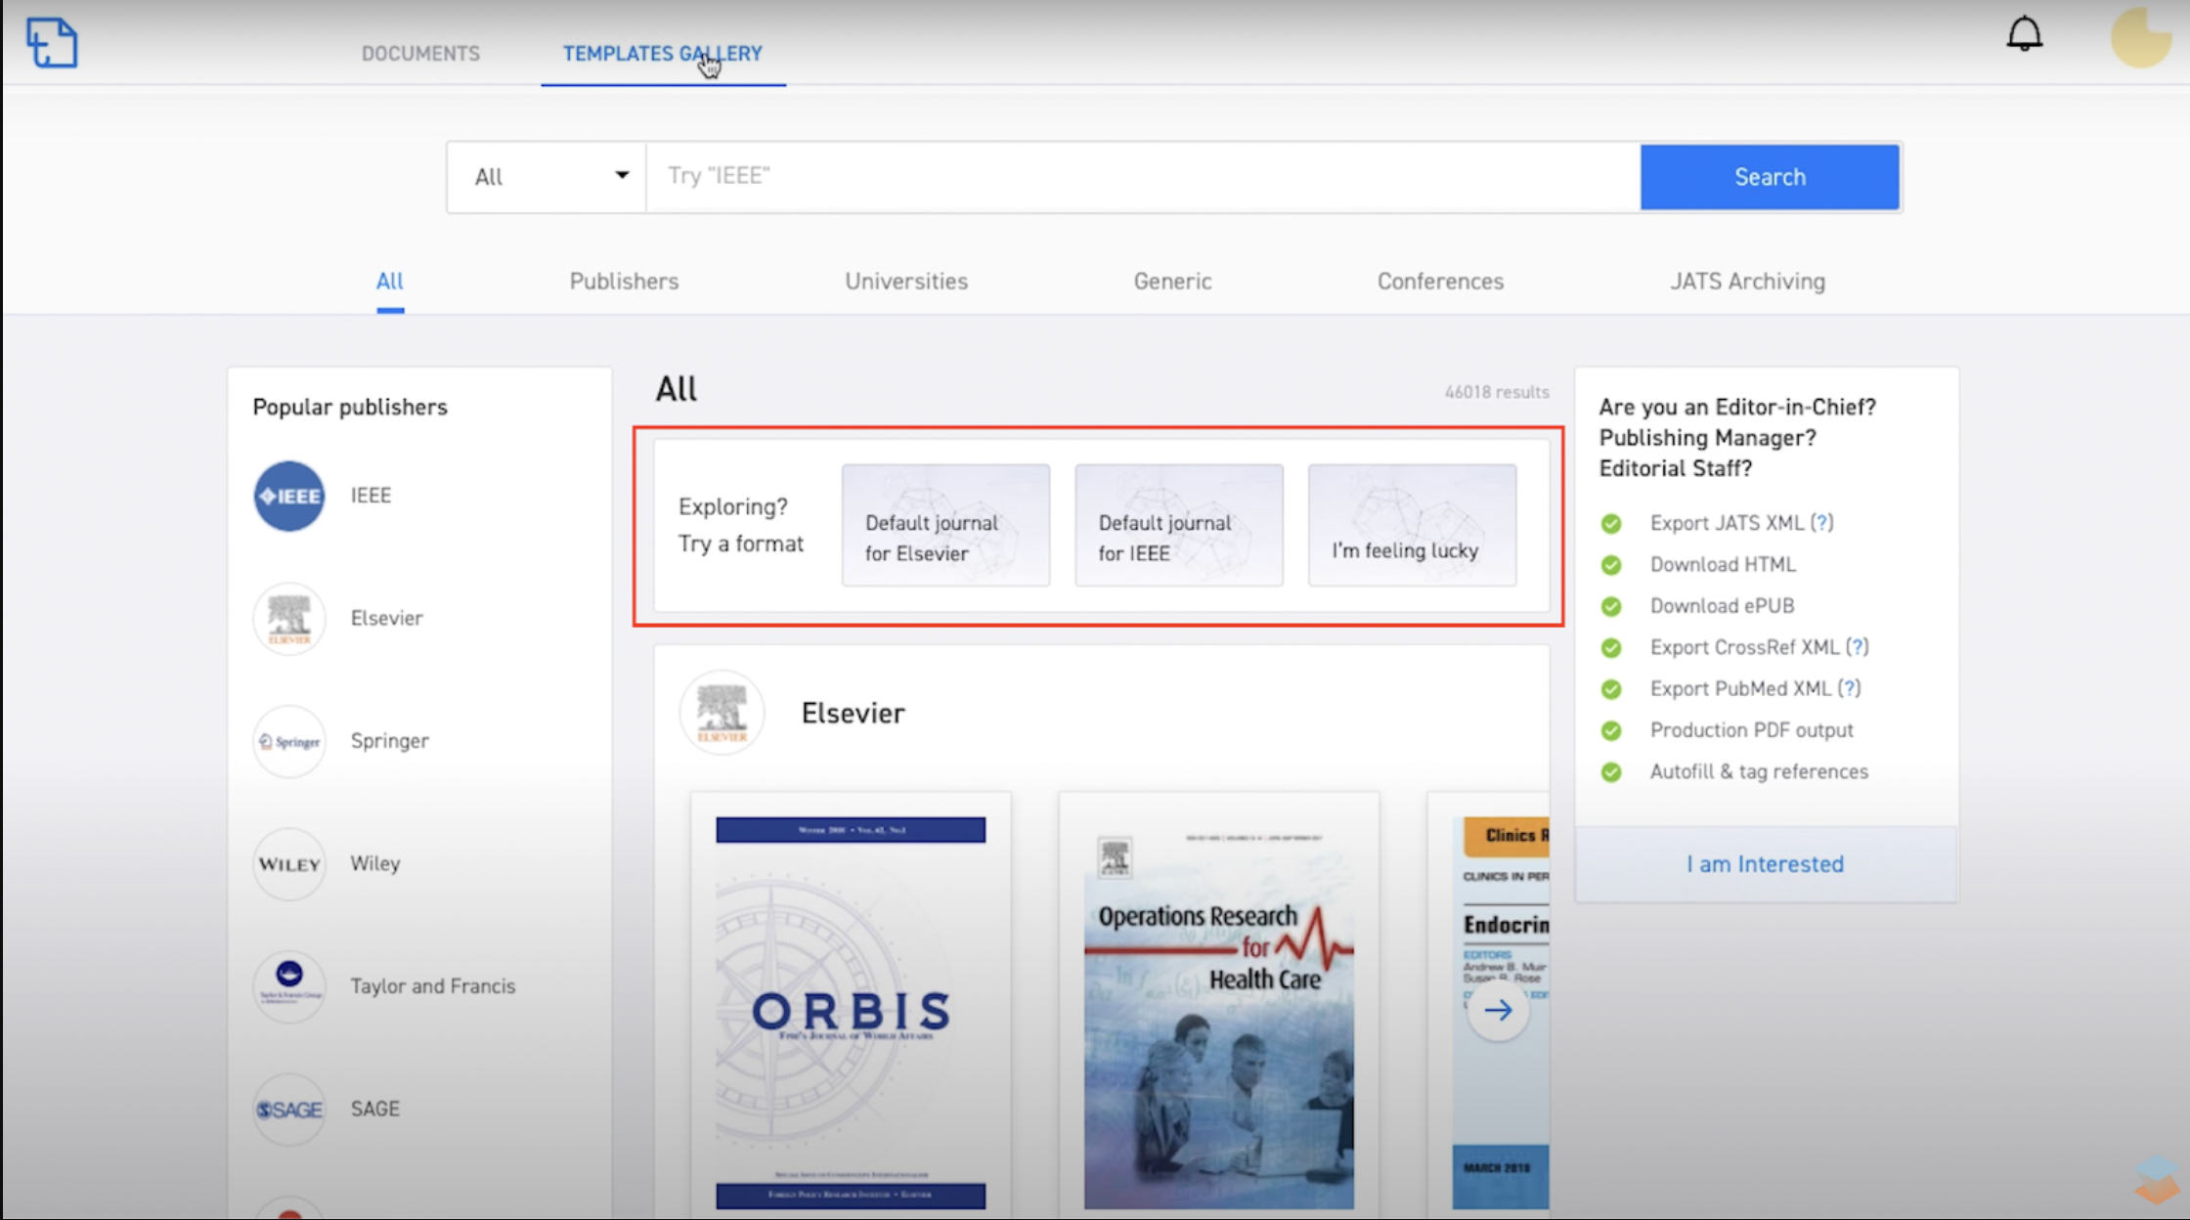Screen dimensions: 2190x1220
Task: Choose Default journal for Elsevier format
Action: click(x=945, y=526)
